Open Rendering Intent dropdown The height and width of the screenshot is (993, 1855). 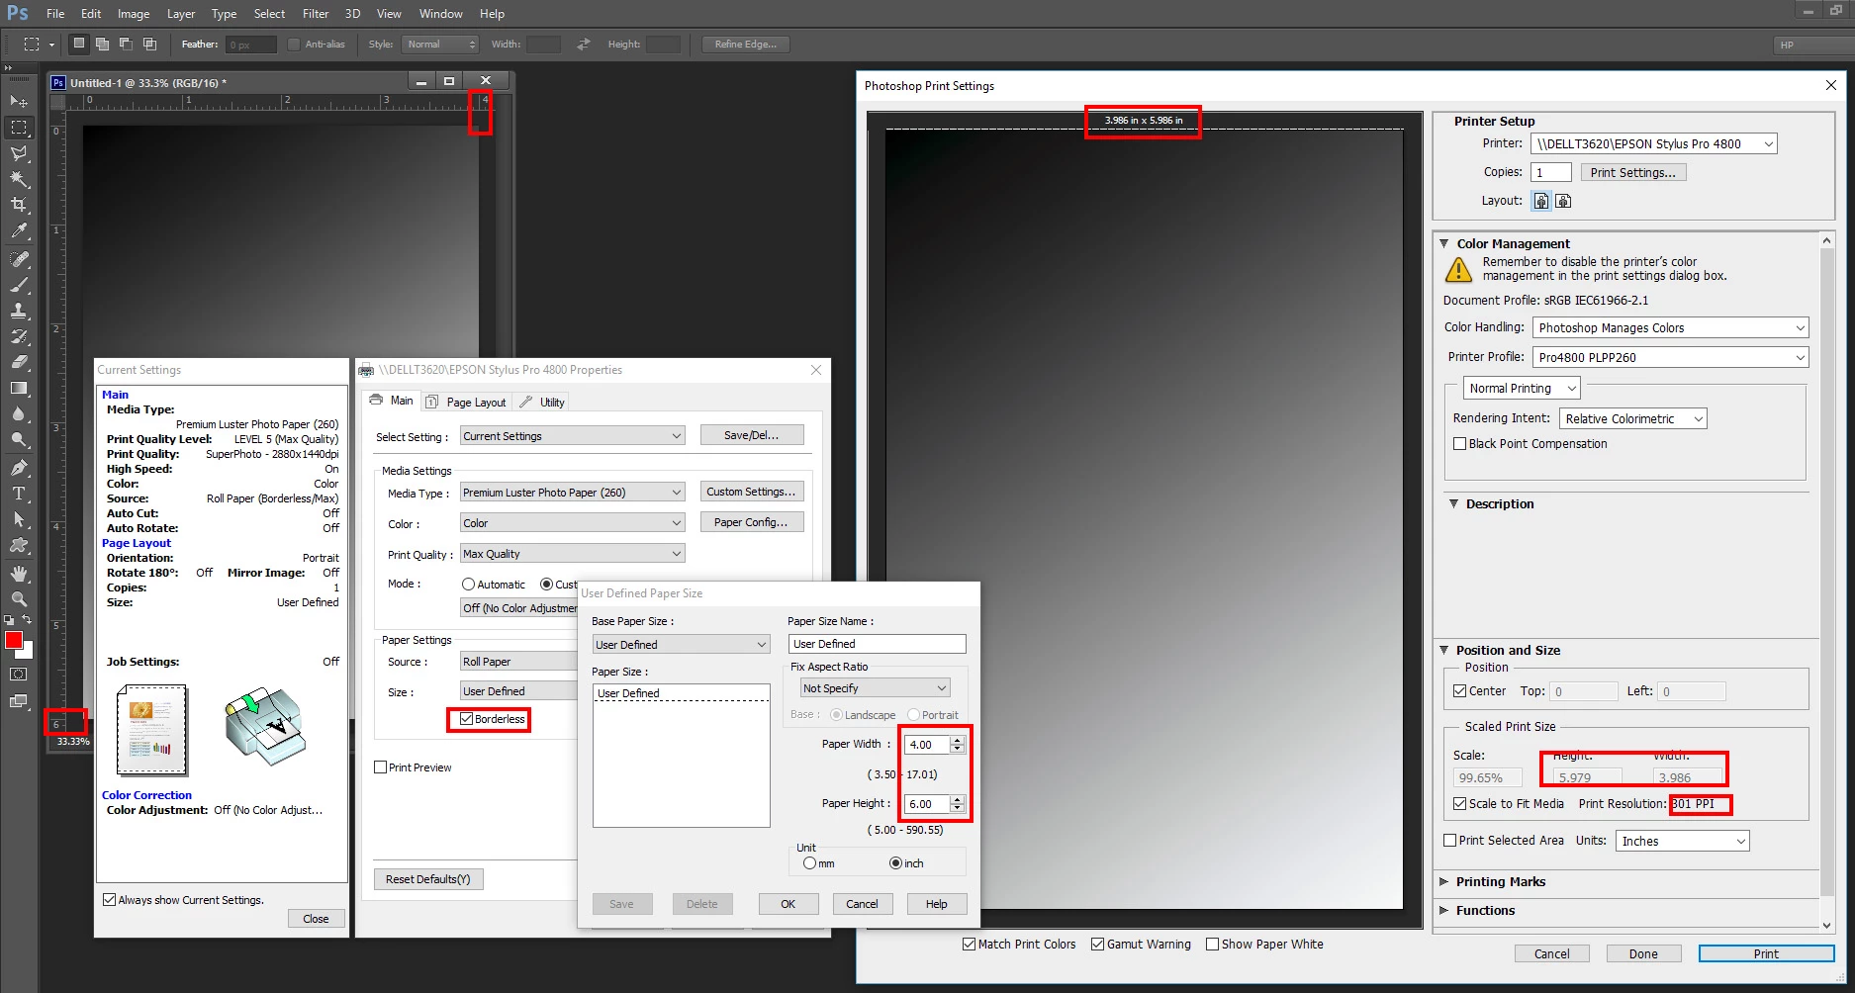pos(1632,419)
